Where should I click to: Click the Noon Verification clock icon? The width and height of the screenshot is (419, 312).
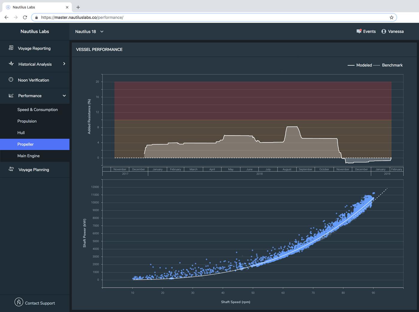tap(11, 80)
